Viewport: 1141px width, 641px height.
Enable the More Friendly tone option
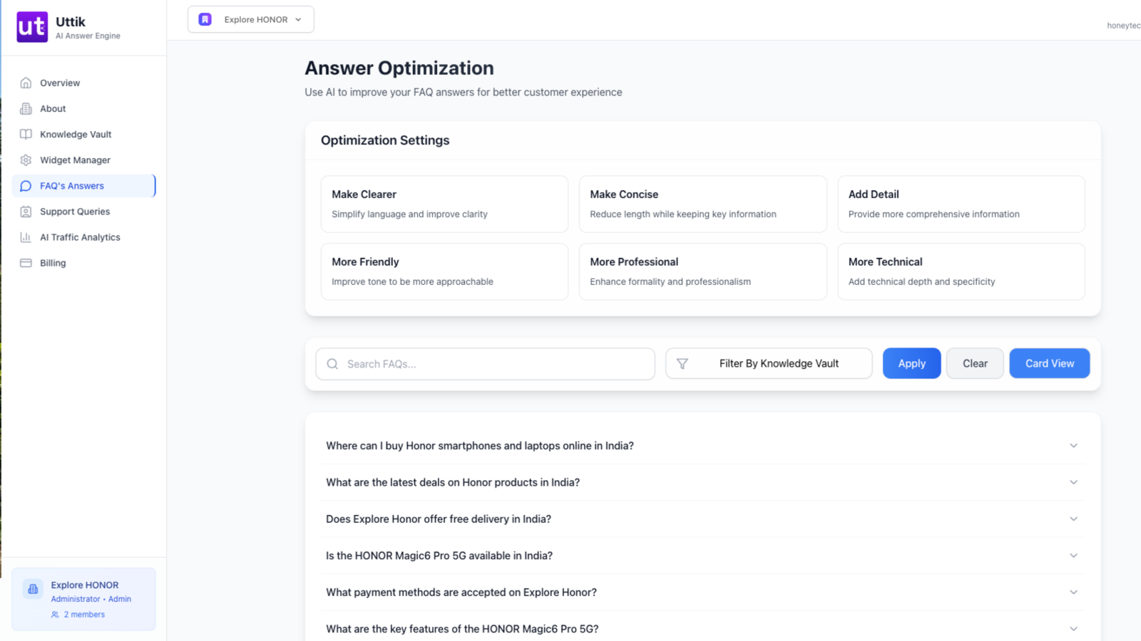(x=444, y=271)
